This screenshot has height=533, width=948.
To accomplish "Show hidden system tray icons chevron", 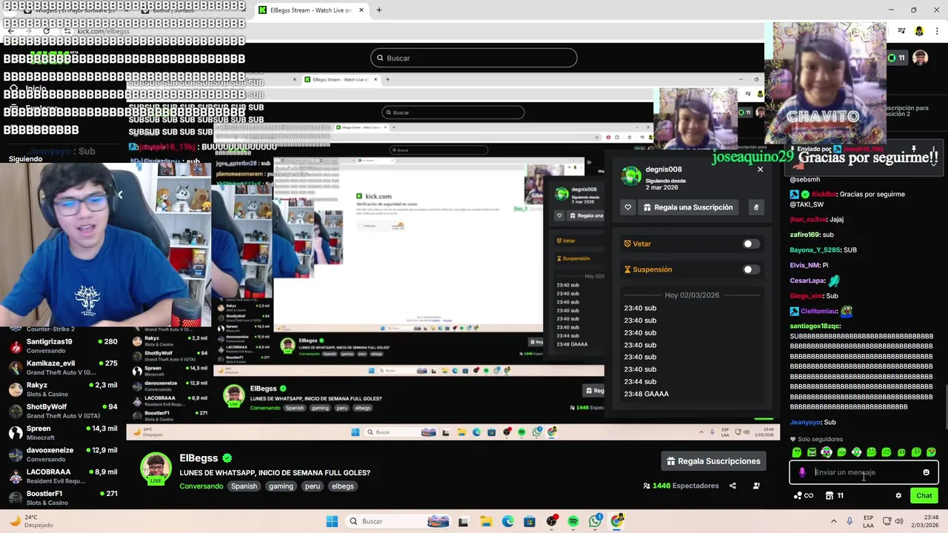I will click(834, 521).
